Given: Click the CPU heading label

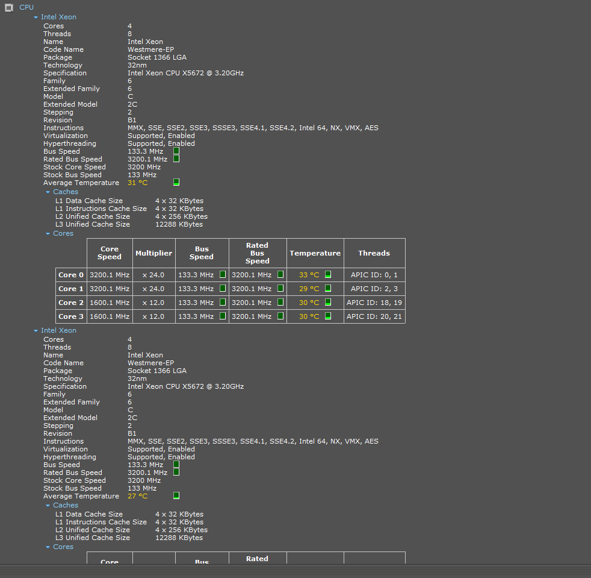Looking at the screenshot, I should (26, 7).
